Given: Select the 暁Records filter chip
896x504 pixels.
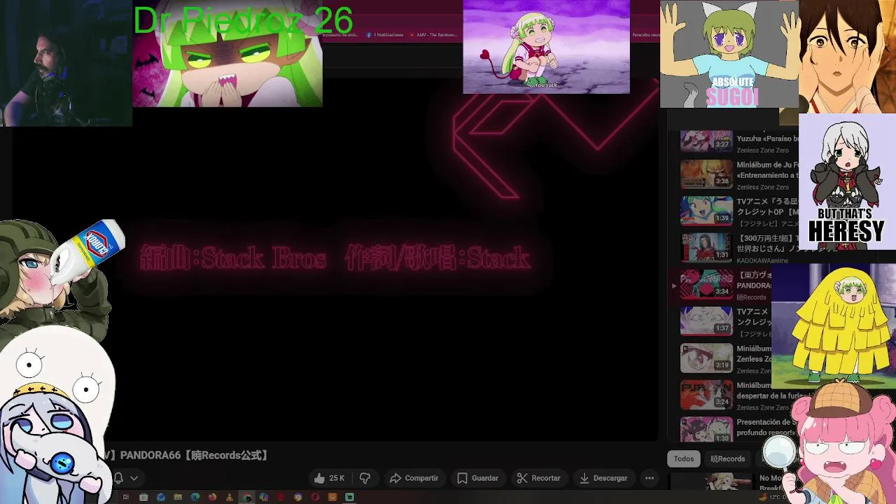Looking at the screenshot, I should pyautogui.click(x=727, y=458).
